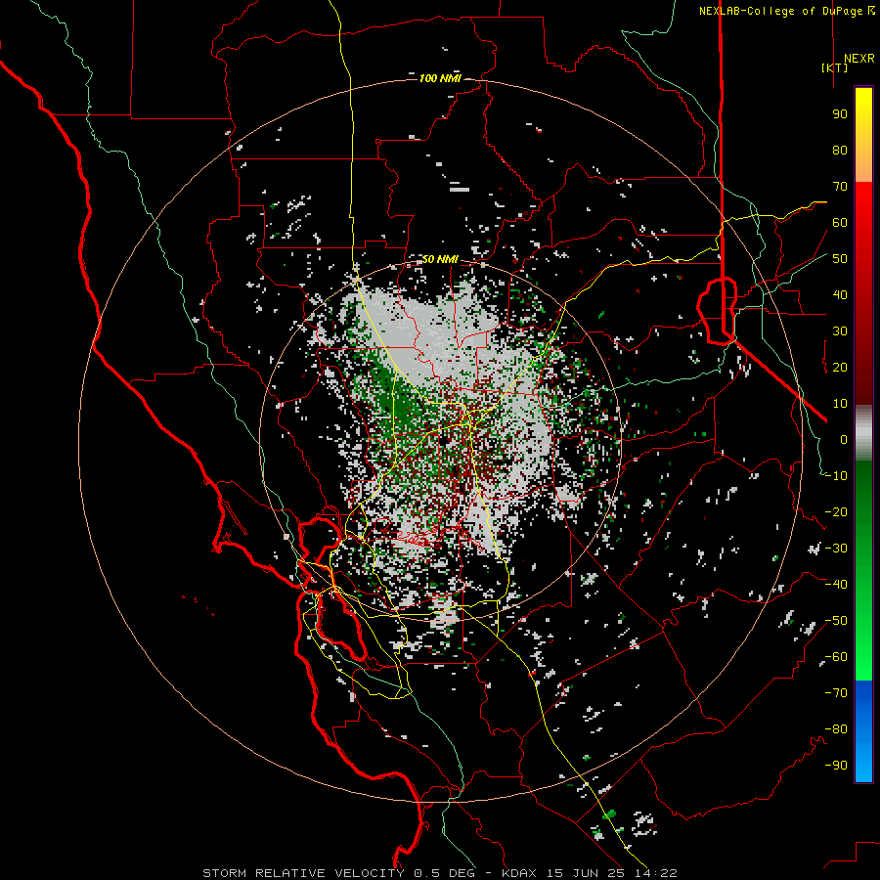The width and height of the screenshot is (880, 880).
Task: Click the 100 NMI range ring label
Action: point(440,78)
